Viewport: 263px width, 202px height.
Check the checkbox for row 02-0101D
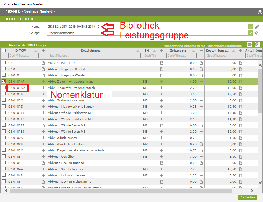[4, 106]
